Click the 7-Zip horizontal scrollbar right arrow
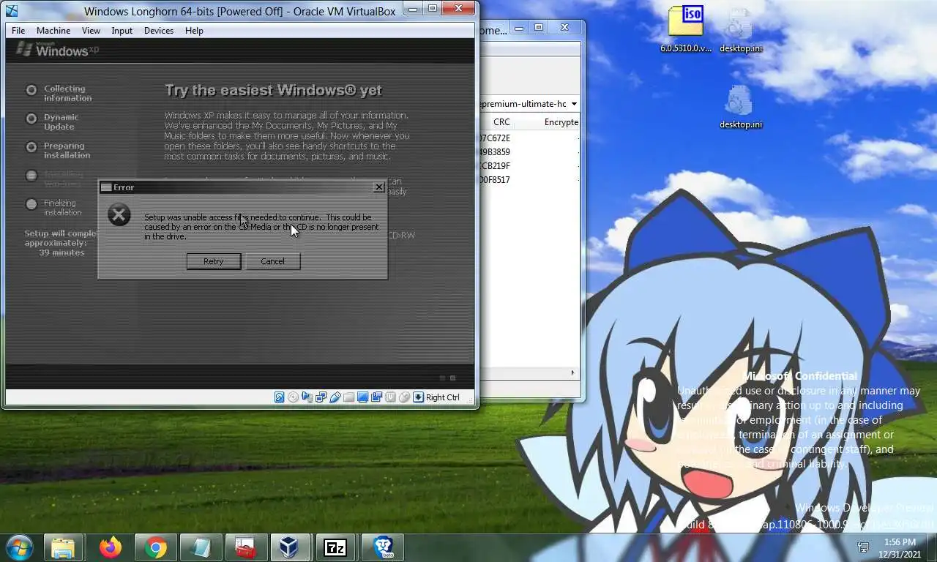Screen dimensions: 937x562 click(x=572, y=372)
